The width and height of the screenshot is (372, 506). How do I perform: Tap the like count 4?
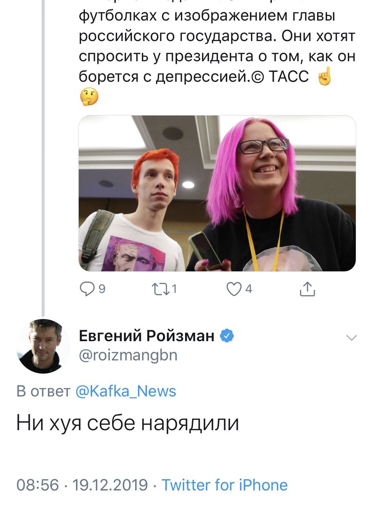point(248,290)
